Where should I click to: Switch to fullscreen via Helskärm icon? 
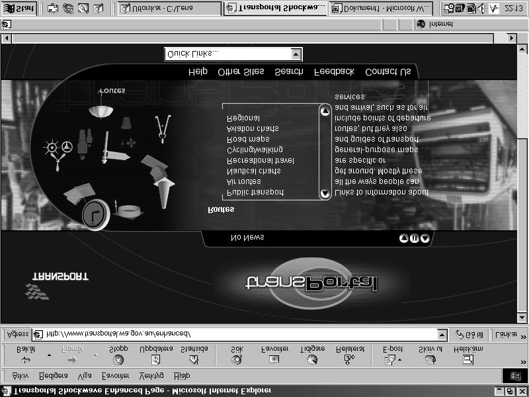click(x=468, y=360)
